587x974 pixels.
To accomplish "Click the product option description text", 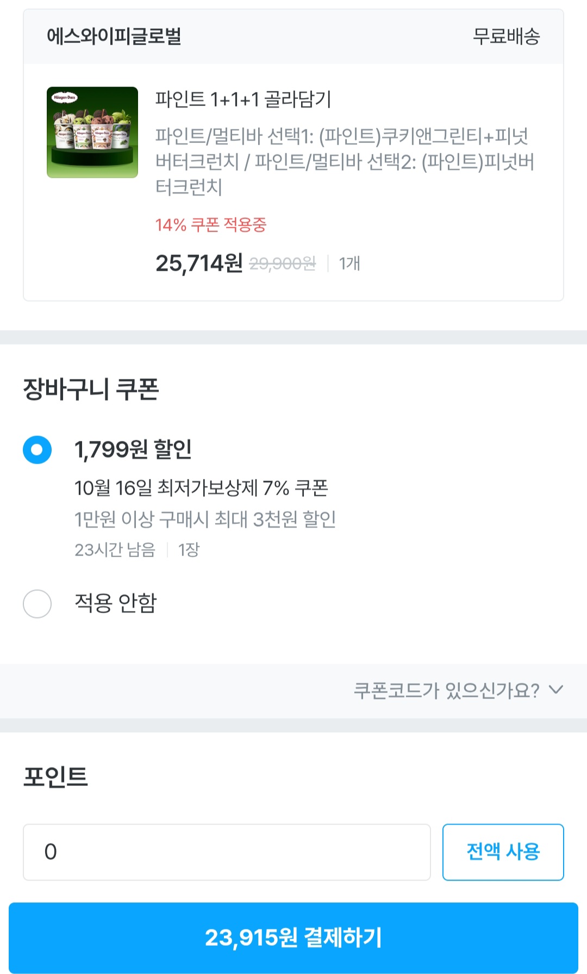I will click(344, 161).
